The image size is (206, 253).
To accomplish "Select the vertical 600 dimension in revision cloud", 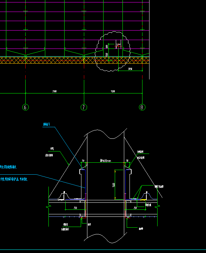I will tap(107, 46).
